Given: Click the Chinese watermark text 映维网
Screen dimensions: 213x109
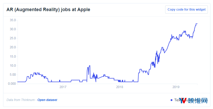Looking at the screenshot, I should 198,100.
